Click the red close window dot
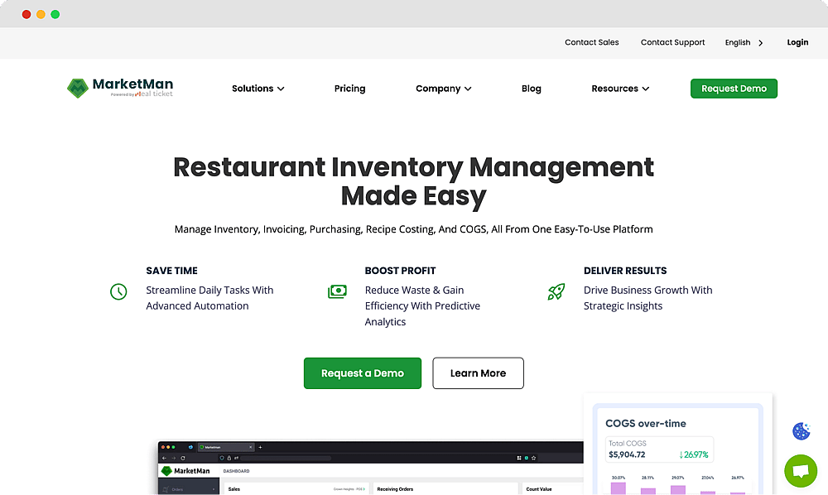This screenshot has height=495, width=828. click(x=26, y=14)
